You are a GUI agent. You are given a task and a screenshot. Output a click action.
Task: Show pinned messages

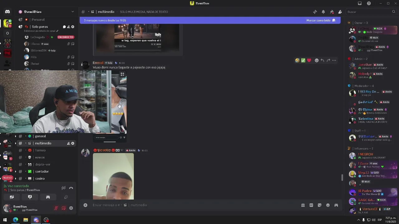pyautogui.click(x=332, y=12)
